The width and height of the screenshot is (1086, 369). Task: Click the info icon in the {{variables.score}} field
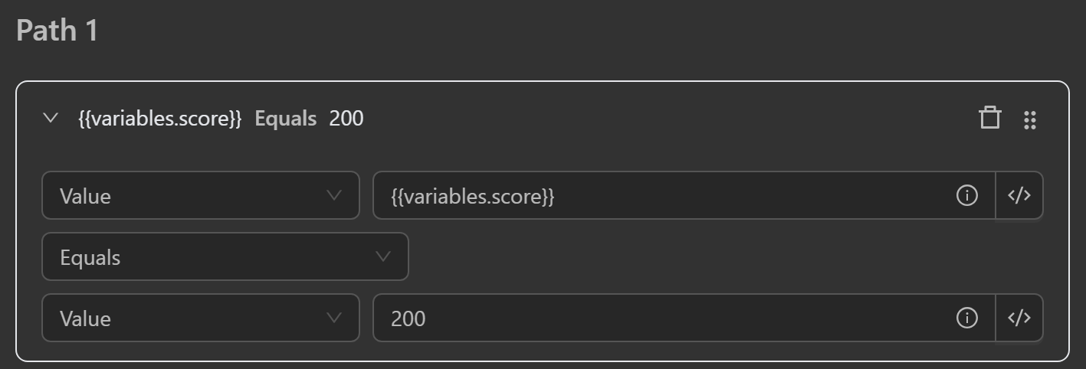click(967, 196)
